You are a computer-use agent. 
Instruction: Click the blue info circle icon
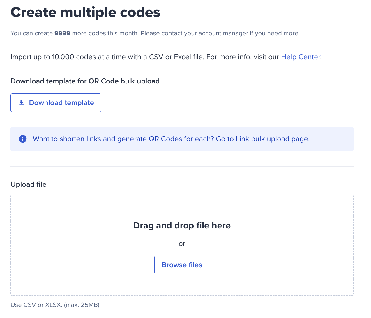(23, 139)
